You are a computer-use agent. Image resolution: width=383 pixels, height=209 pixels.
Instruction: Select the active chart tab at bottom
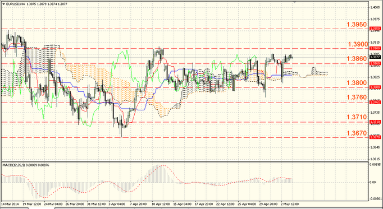[x=42, y=208]
